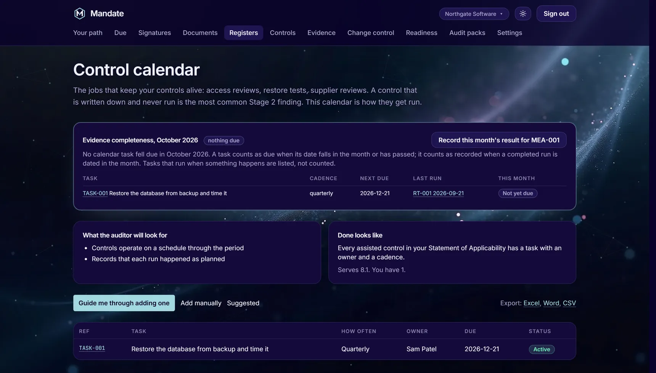This screenshot has width=656, height=373.
Task: Open the Northgate Software organisation dropdown
Action: (x=474, y=14)
